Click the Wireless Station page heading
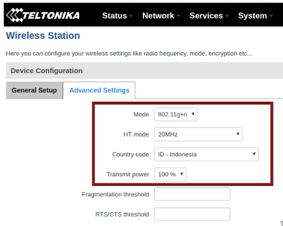Screen dimensions: 283x226 (x=43, y=36)
